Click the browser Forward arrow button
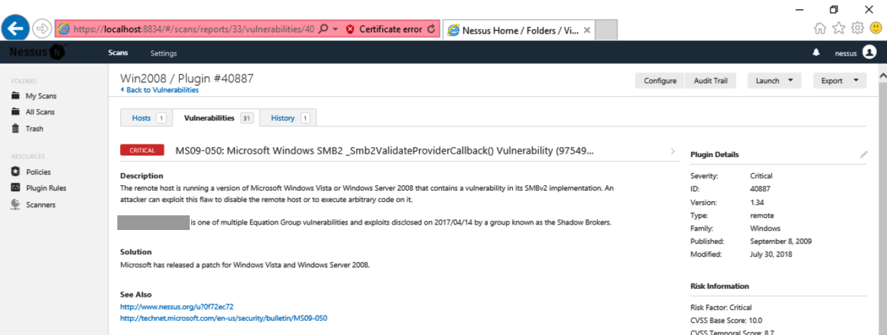 point(43,29)
